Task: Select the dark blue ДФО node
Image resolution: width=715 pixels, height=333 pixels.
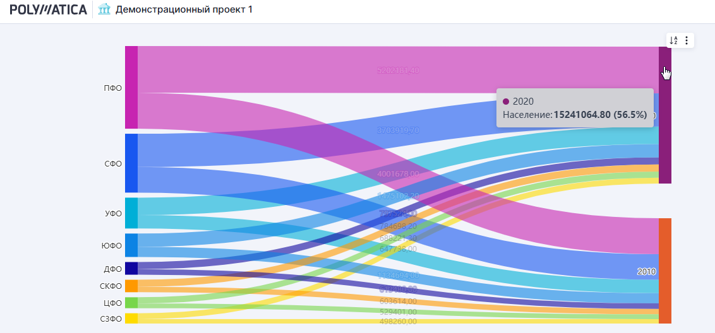Action: (x=131, y=268)
